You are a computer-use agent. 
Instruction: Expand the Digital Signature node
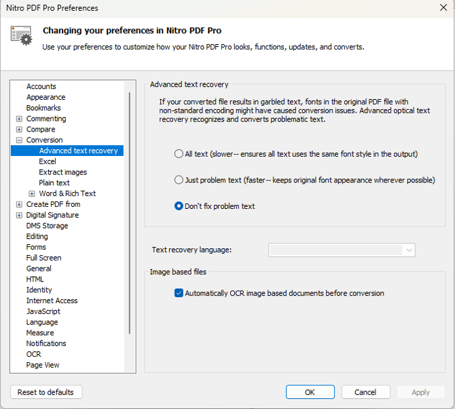pyautogui.click(x=19, y=215)
